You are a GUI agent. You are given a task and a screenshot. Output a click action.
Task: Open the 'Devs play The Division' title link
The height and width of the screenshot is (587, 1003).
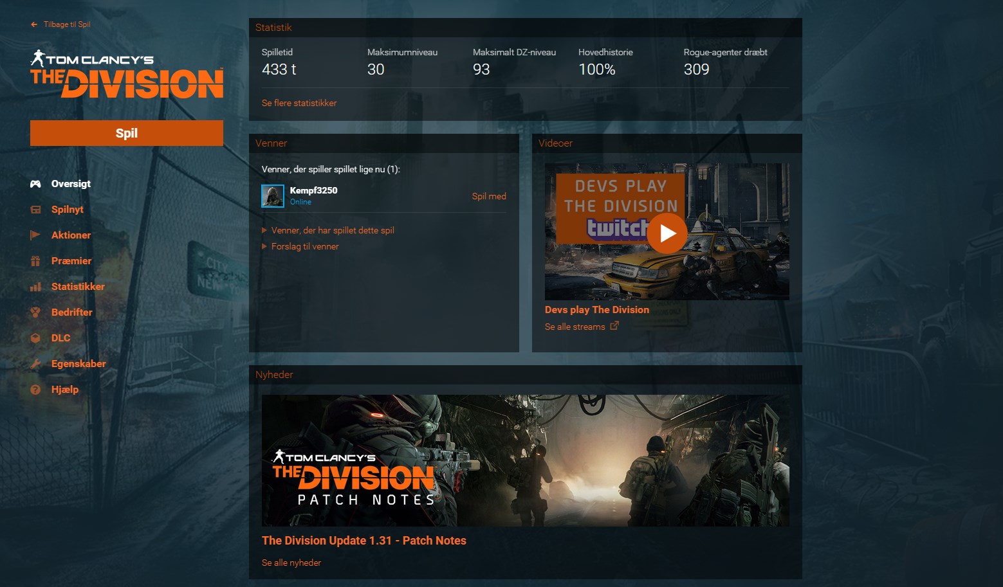[597, 310]
